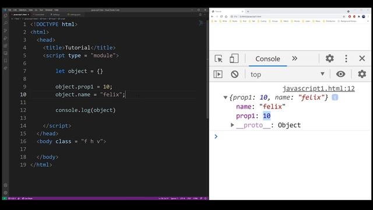Click the prop1 value 10 in the console
373x210 pixels.
[266, 116]
